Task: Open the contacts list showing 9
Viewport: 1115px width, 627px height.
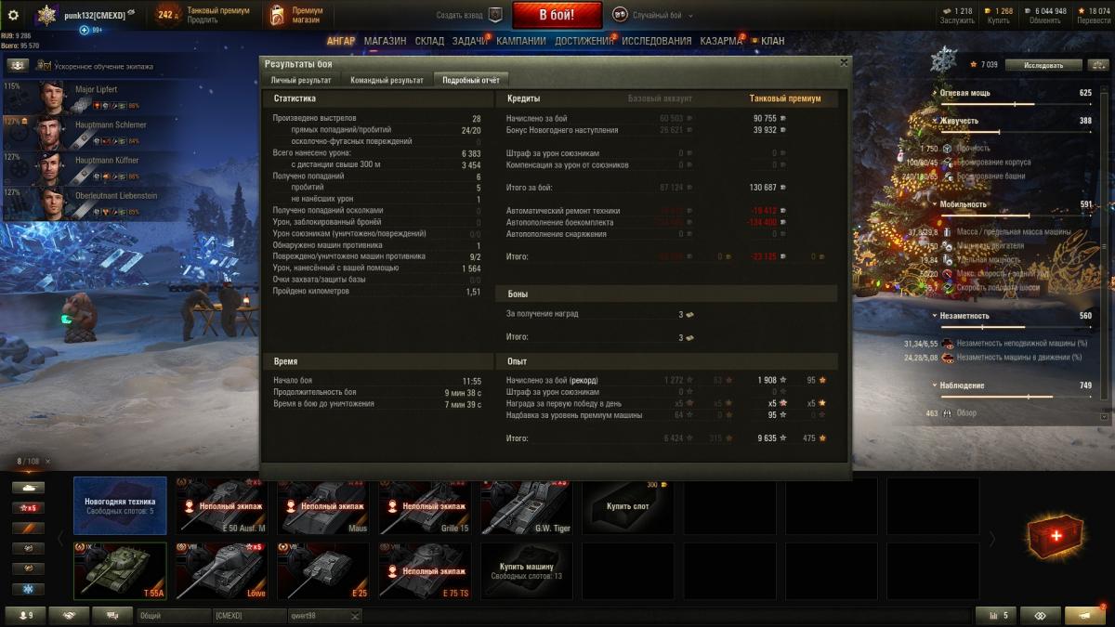Action: [x=24, y=615]
